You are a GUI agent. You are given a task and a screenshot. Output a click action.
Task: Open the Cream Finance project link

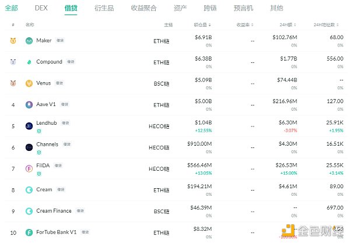(x=54, y=211)
